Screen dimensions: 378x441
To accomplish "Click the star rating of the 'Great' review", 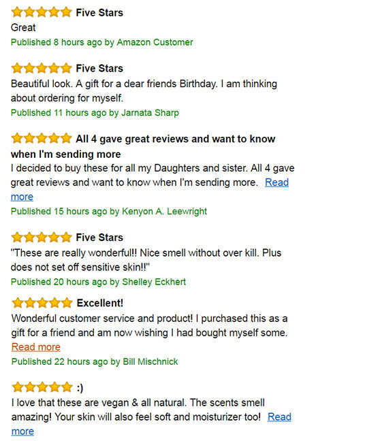I will pyautogui.click(x=42, y=12).
